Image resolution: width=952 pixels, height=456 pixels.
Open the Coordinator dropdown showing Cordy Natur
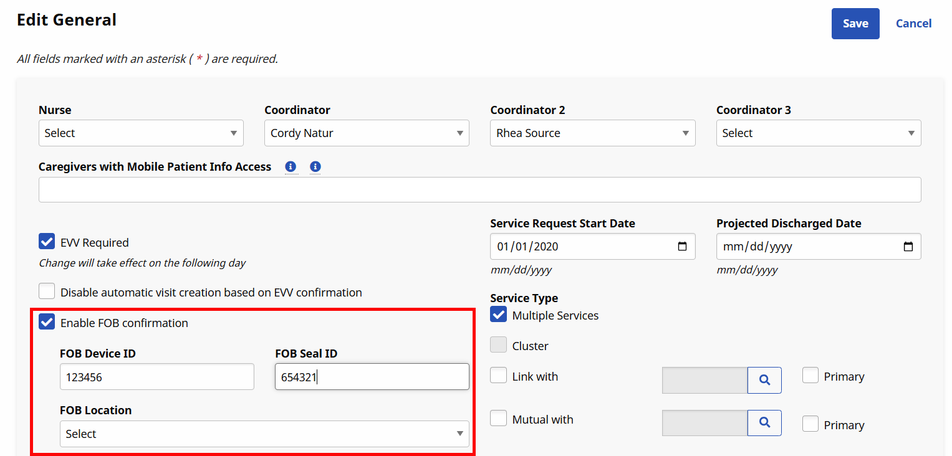(x=366, y=133)
